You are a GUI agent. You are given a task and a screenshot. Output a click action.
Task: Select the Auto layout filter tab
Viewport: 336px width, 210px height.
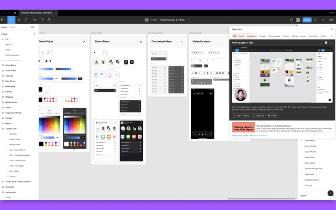coord(251,36)
